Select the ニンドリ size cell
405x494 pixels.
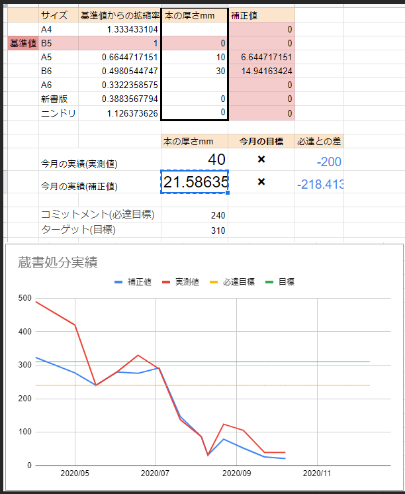pyautogui.click(x=59, y=113)
